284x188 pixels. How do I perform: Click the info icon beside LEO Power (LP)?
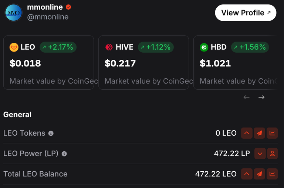coord(64,154)
